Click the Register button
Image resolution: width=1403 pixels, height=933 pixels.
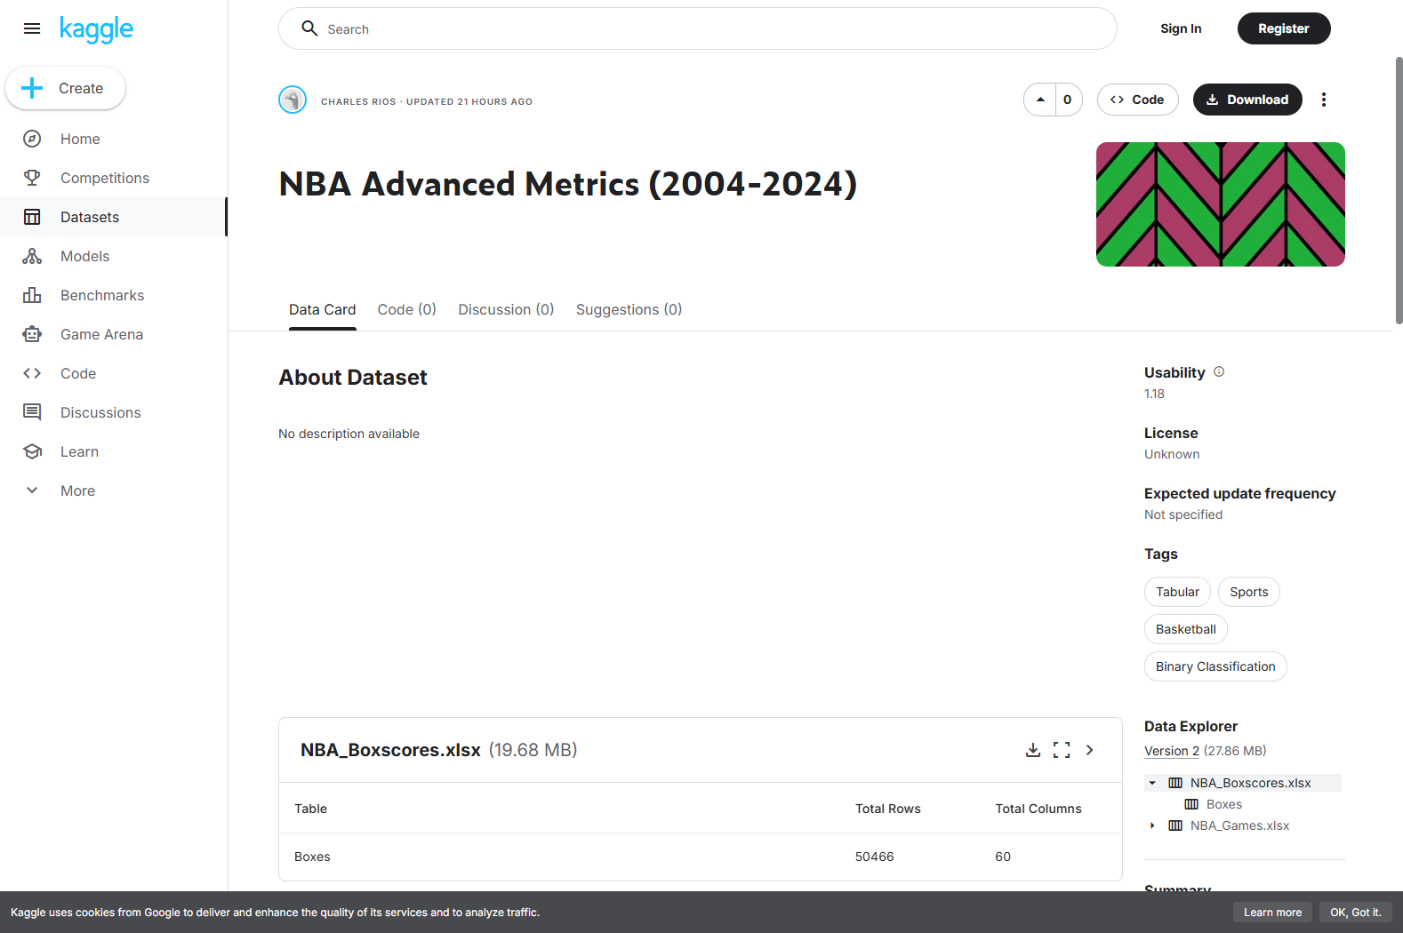point(1284,28)
